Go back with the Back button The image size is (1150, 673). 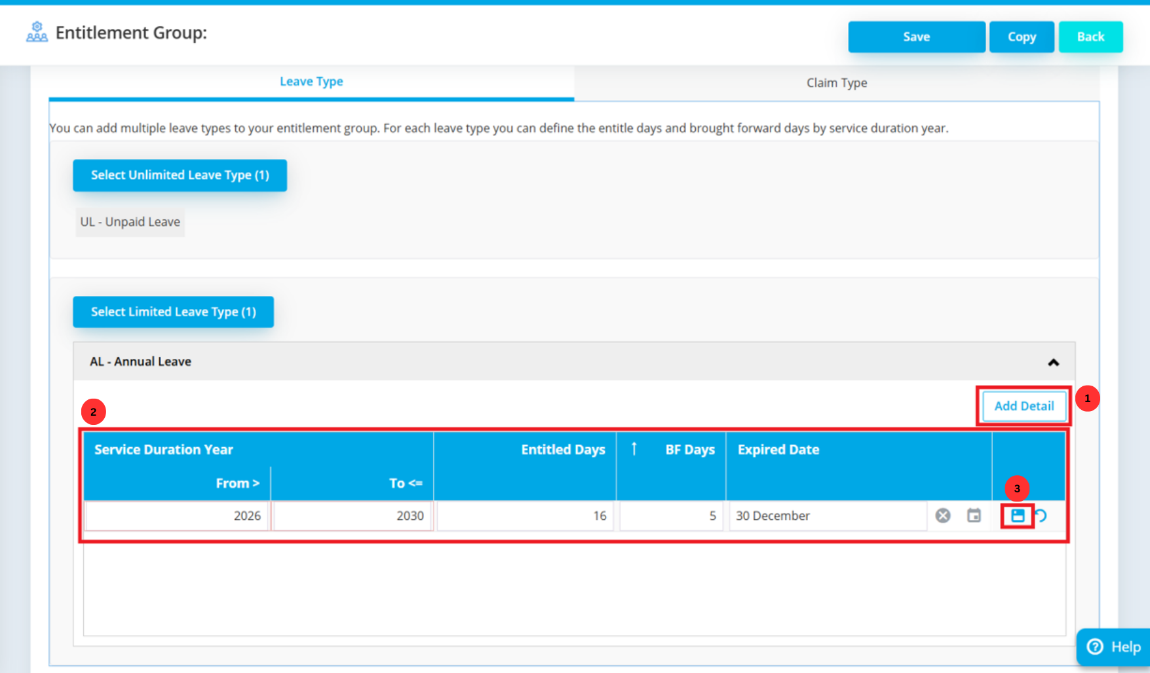(1091, 37)
